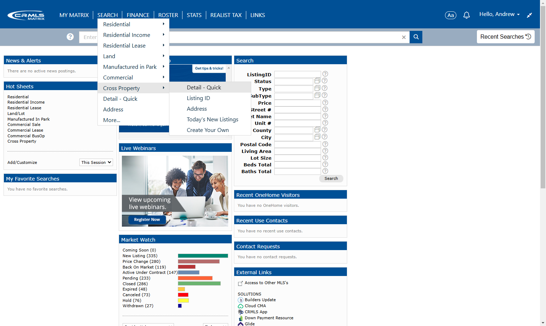The image size is (546, 326).
Task: Select More... in the Search menu
Action: 133,120
